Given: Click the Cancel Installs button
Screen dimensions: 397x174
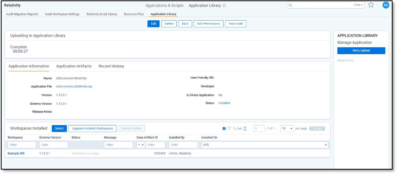Looking at the screenshot, I should (x=131, y=129).
